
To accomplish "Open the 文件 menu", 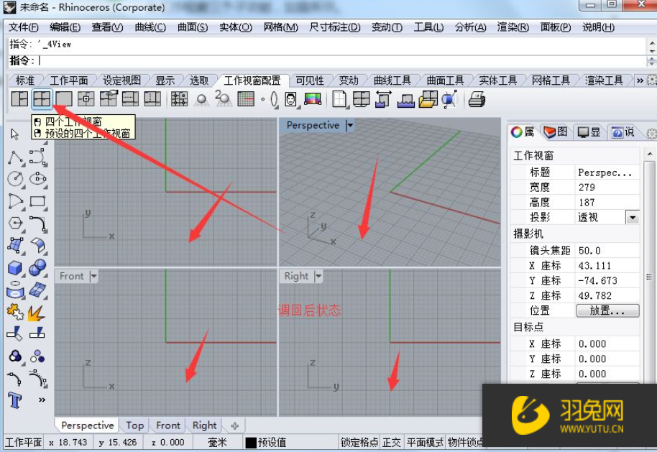I will coord(24,27).
